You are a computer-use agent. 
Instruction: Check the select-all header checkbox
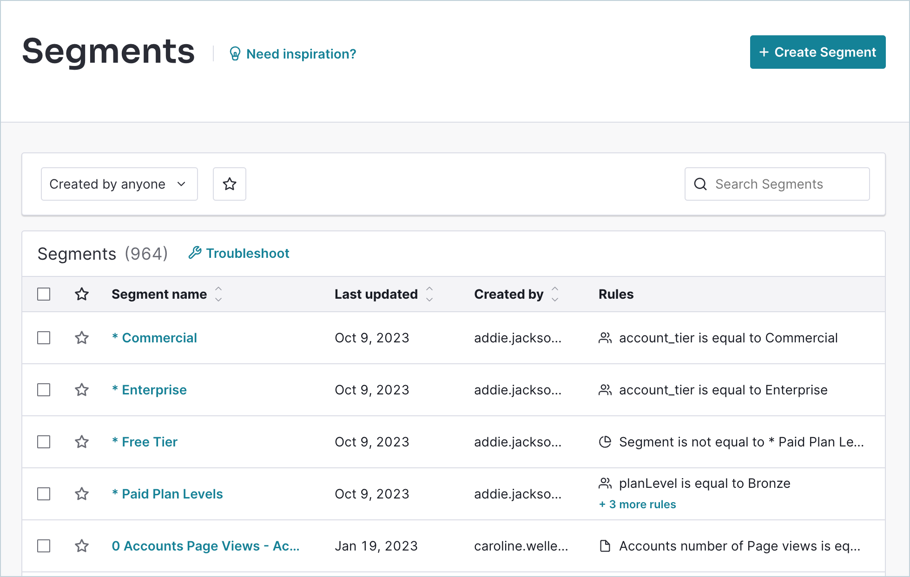44,294
